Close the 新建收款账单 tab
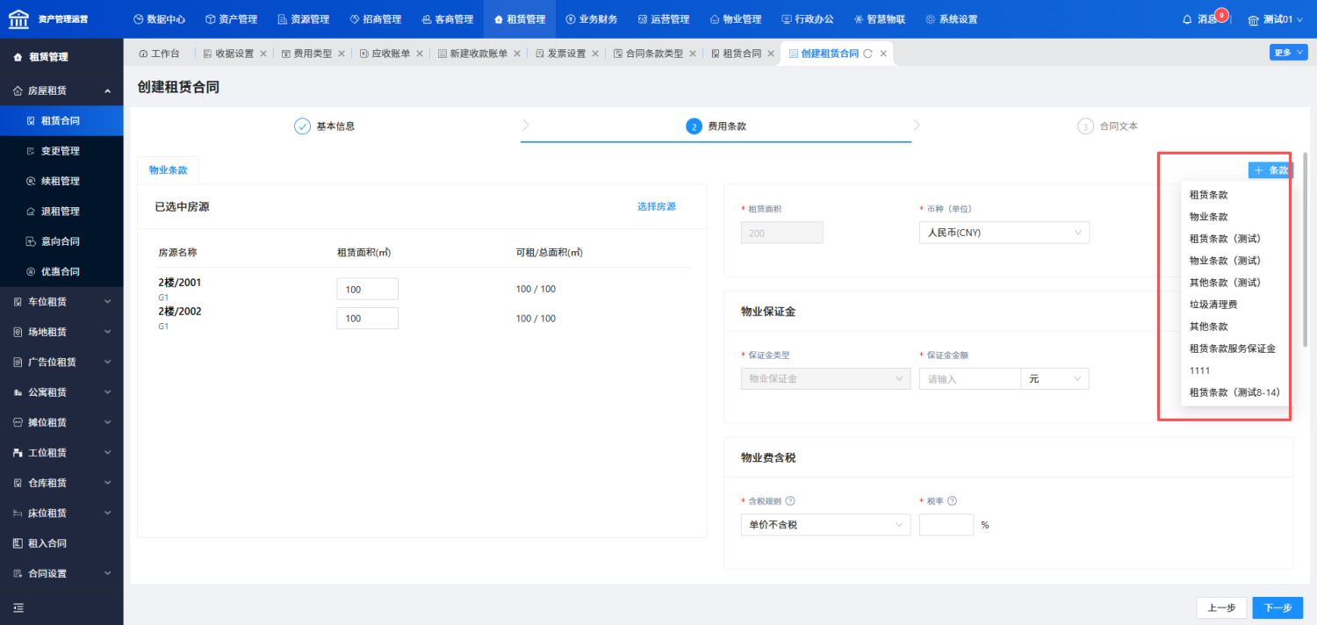 click(x=517, y=54)
